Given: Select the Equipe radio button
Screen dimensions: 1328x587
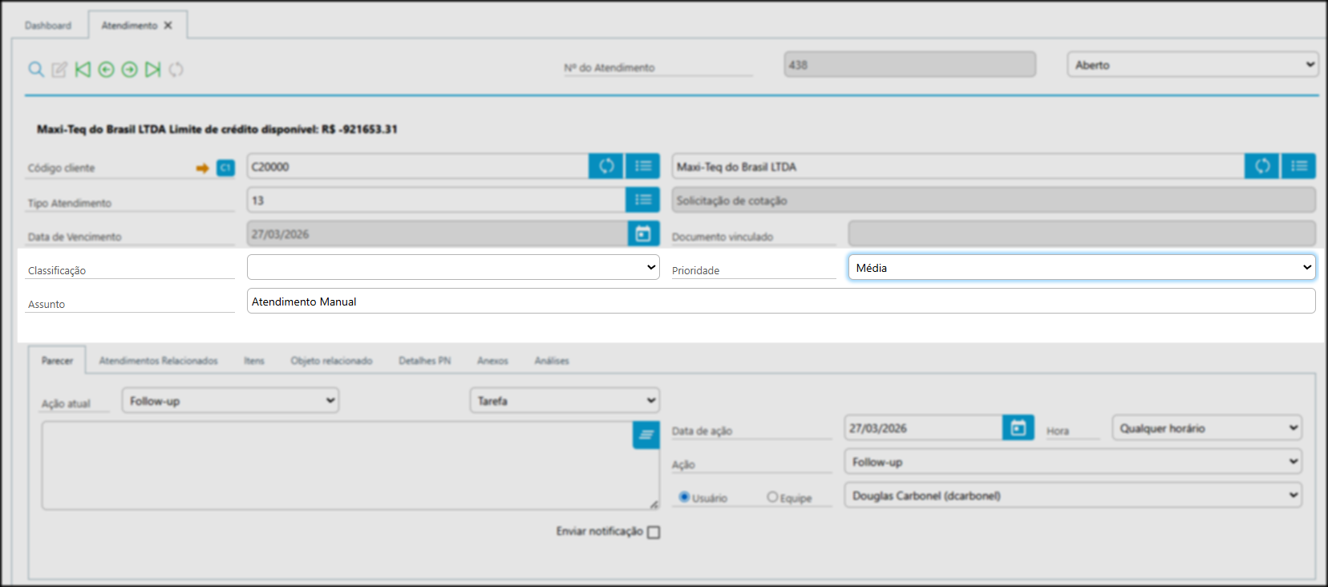Looking at the screenshot, I should coord(771,497).
